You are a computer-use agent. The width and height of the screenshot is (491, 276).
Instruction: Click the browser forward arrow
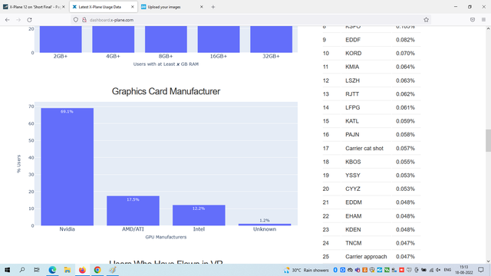(18, 20)
